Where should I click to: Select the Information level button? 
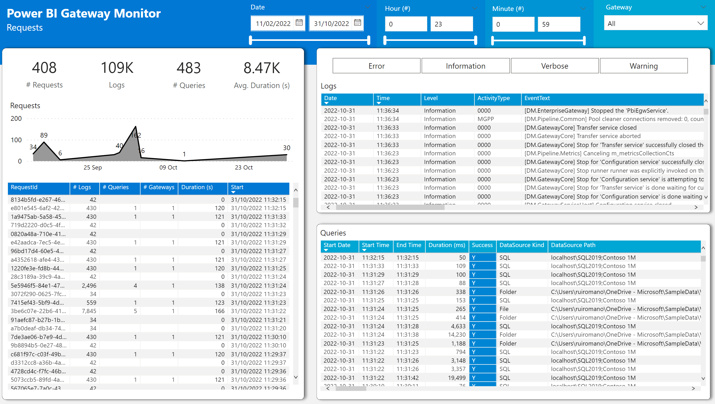tap(465, 66)
